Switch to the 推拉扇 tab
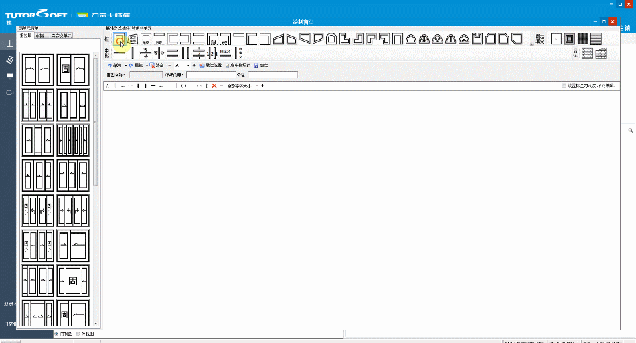Viewport: 636px width, 343px height. (25, 36)
